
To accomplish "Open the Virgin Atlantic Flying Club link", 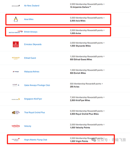I will coord(35,140).
